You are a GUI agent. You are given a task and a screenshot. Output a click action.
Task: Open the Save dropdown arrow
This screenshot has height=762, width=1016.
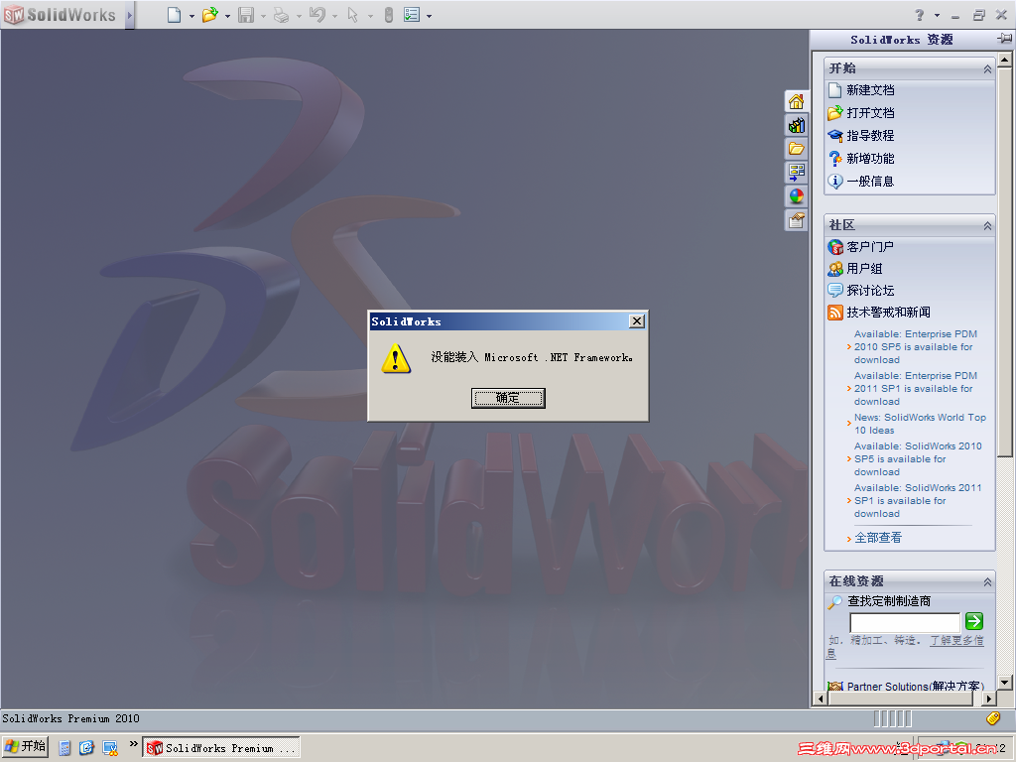264,16
